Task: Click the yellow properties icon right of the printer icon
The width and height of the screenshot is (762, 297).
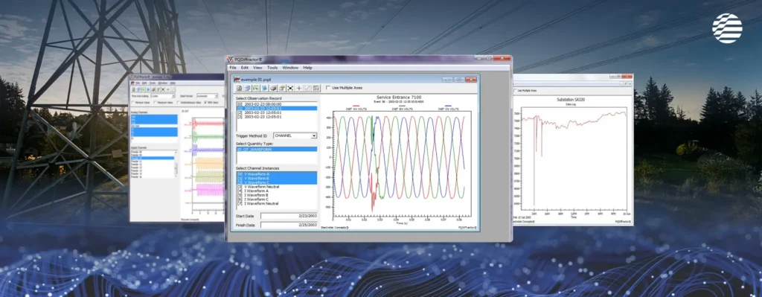Action: [282, 88]
